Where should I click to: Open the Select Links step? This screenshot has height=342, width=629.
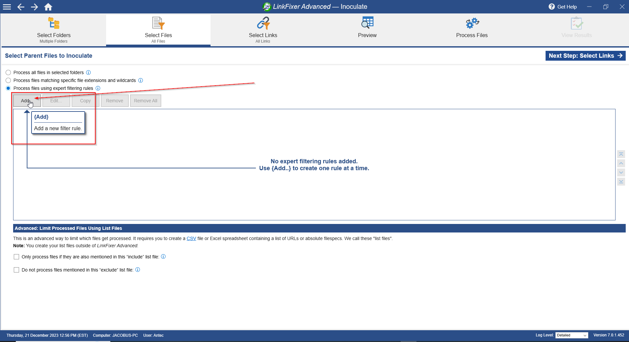point(263,30)
